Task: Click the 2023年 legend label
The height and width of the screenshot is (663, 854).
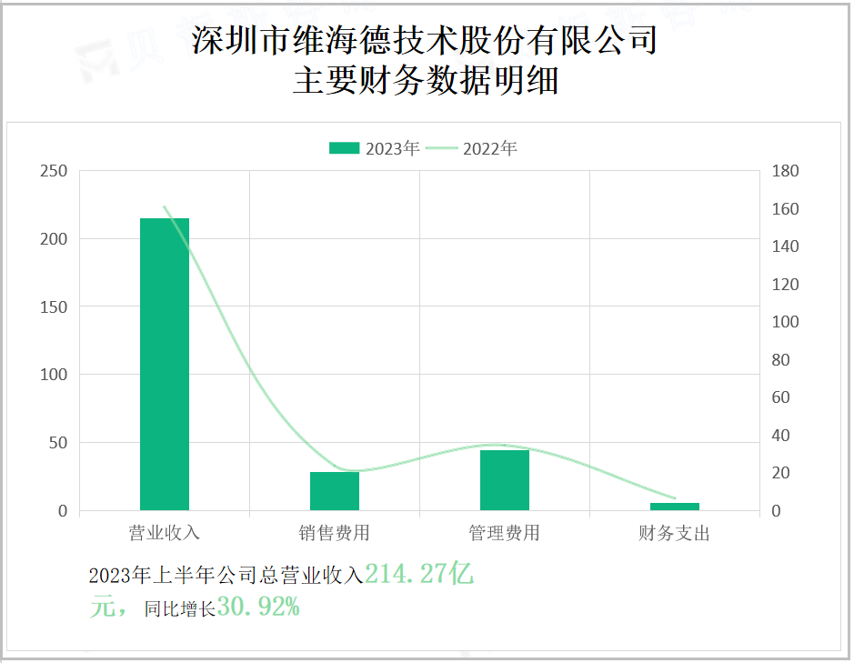Action: point(393,149)
